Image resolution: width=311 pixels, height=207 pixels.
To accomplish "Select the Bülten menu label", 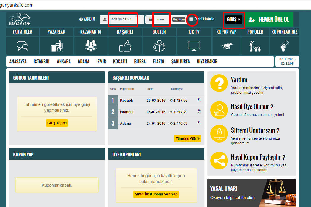I will pos(159,32).
